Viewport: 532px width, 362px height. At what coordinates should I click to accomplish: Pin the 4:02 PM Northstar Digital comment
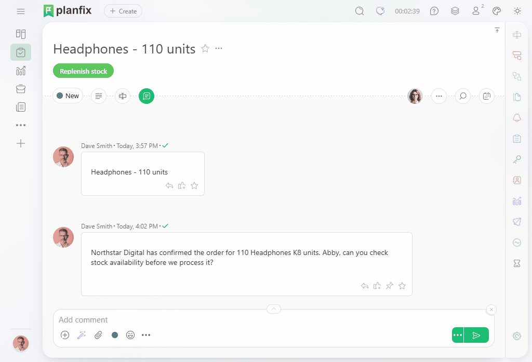(390, 286)
